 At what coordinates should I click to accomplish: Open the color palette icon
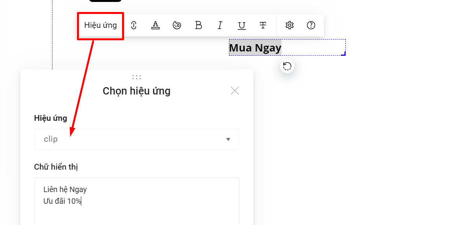177,26
